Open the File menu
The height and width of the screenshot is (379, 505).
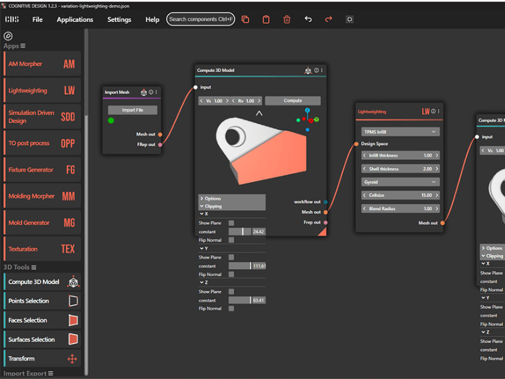click(x=38, y=20)
